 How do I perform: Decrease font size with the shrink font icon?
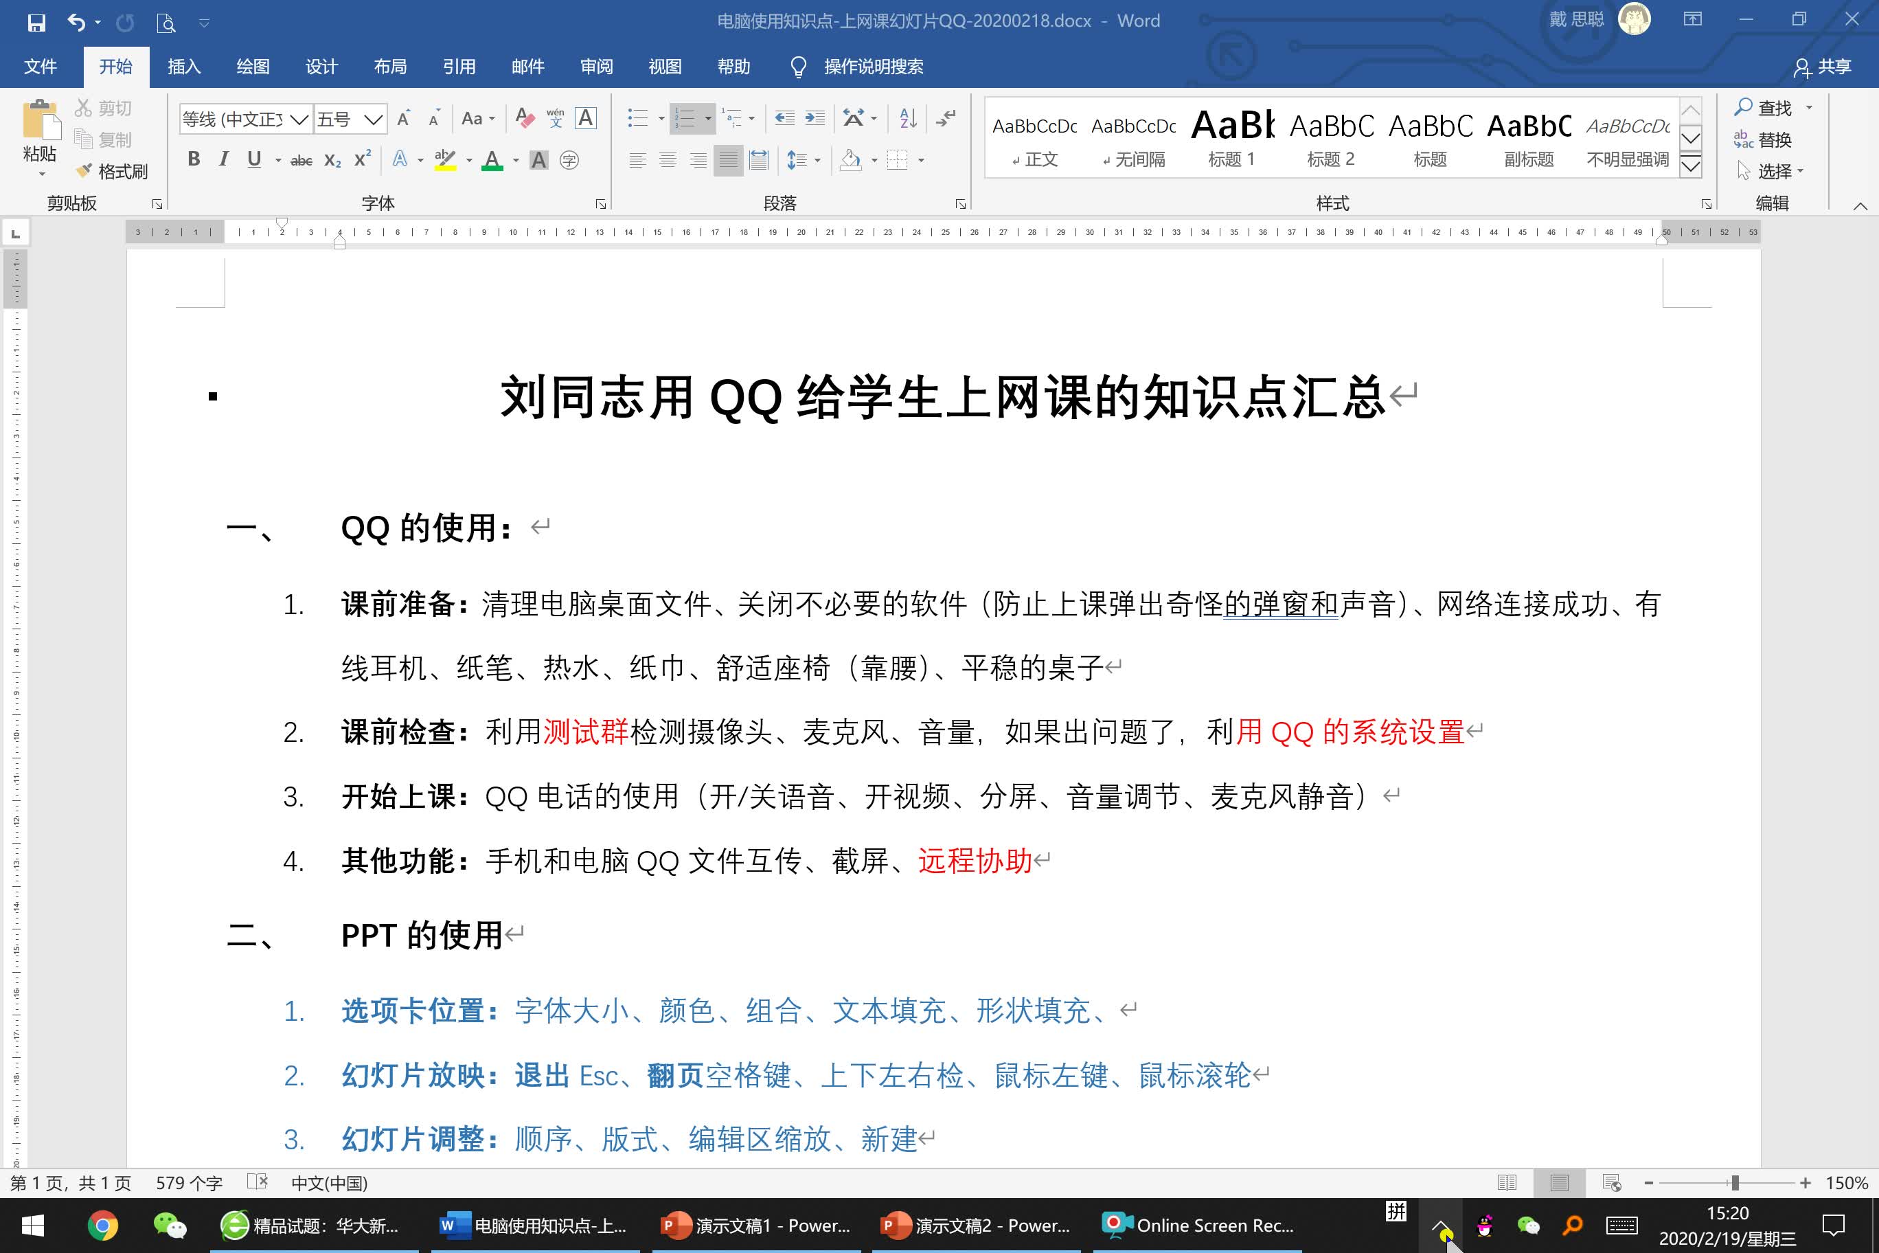click(434, 119)
